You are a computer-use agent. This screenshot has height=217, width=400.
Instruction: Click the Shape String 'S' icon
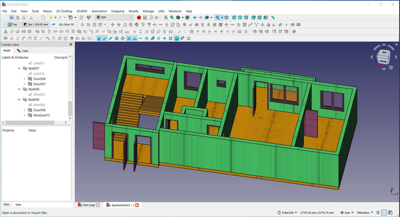pos(17,38)
